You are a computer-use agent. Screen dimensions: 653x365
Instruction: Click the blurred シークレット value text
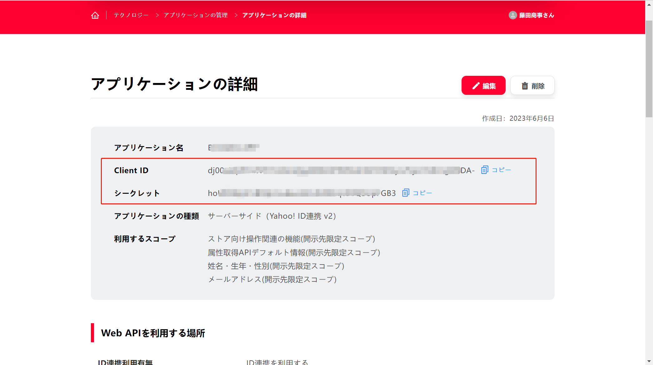pyautogui.click(x=301, y=193)
